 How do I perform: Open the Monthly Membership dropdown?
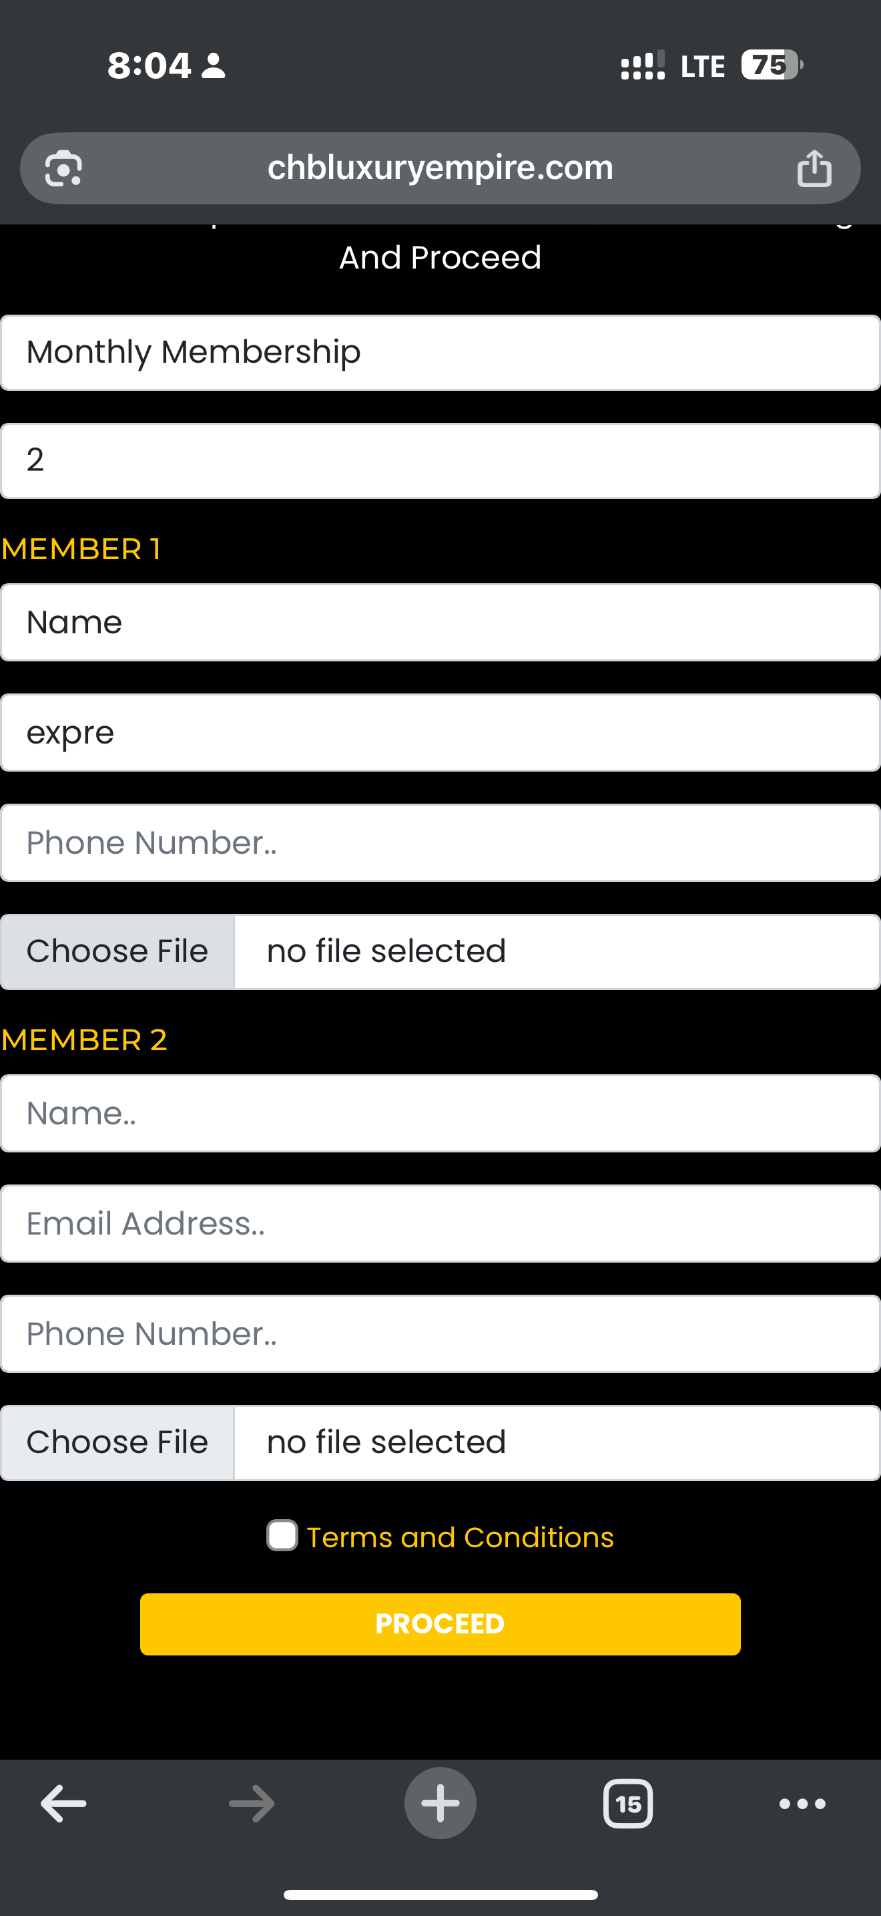coord(440,353)
